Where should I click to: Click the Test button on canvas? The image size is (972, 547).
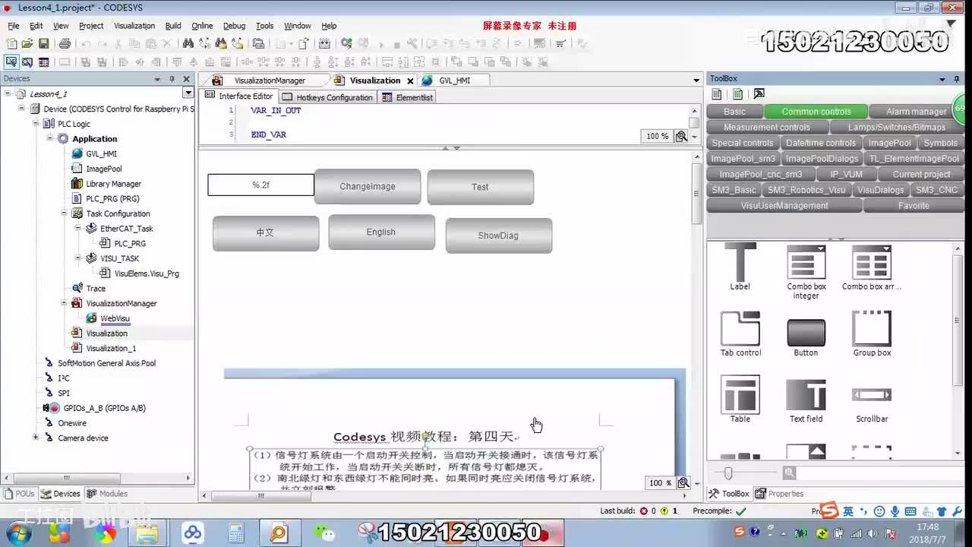click(x=480, y=187)
